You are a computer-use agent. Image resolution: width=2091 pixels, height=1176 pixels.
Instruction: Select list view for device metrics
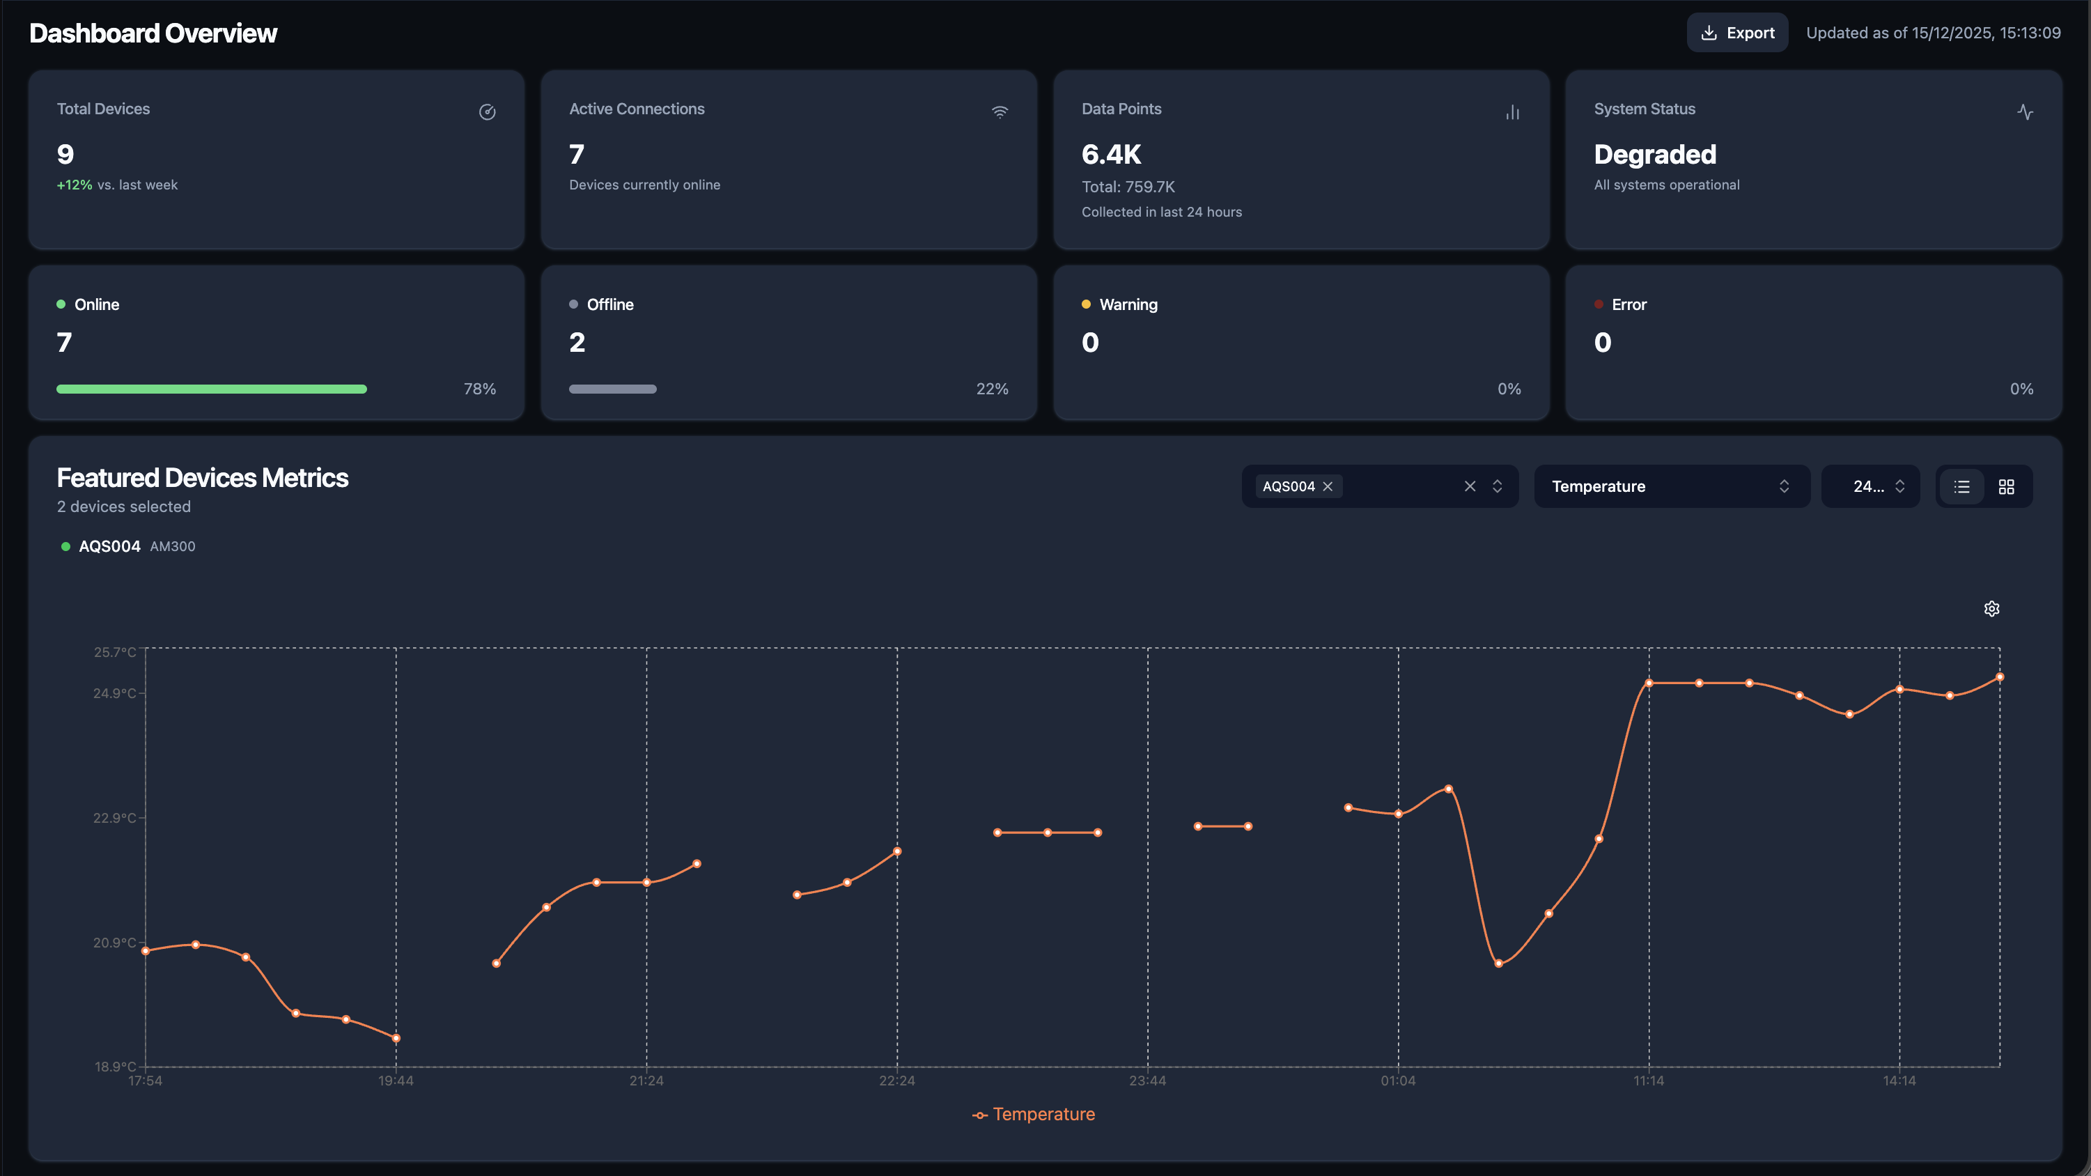[x=1962, y=486]
